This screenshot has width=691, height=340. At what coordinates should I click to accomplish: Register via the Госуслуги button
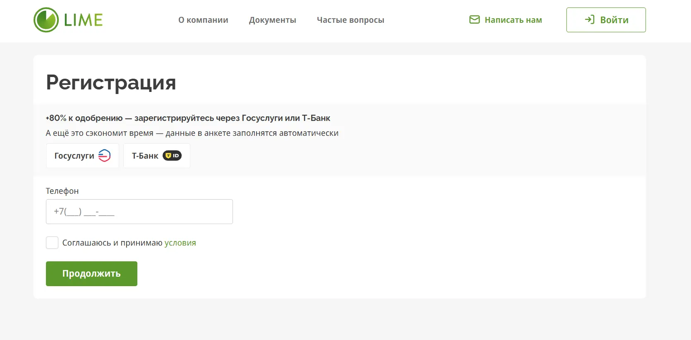pyautogui.click(x=82, y=156)
